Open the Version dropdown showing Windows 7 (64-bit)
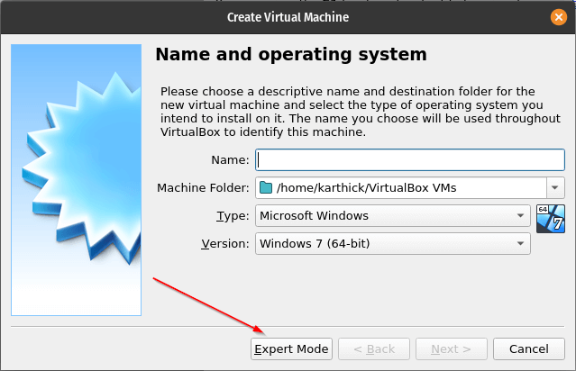The image size is (576, 371). (x=393, y=243)
